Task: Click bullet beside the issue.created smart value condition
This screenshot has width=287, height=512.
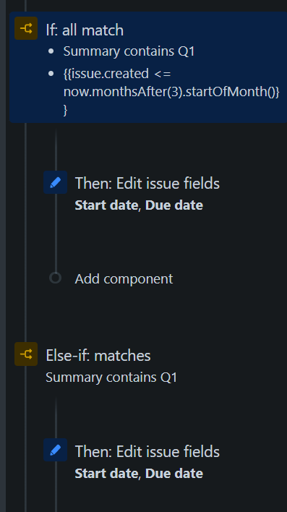Action: pos(51,74)
